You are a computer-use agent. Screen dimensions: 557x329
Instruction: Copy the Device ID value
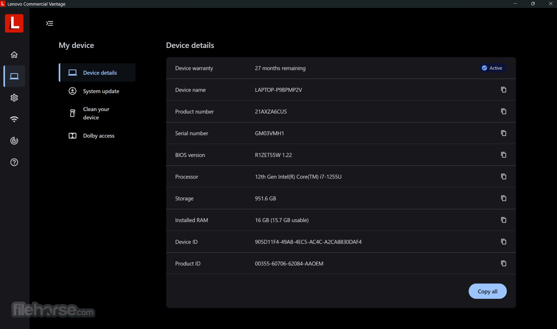[503, 242]
